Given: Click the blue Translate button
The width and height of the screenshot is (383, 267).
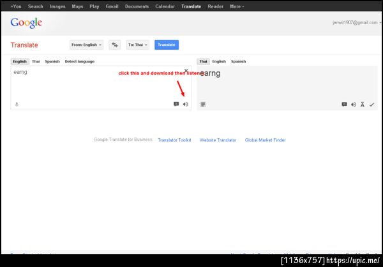Looking at the screenshot, I should click(167, 45).
